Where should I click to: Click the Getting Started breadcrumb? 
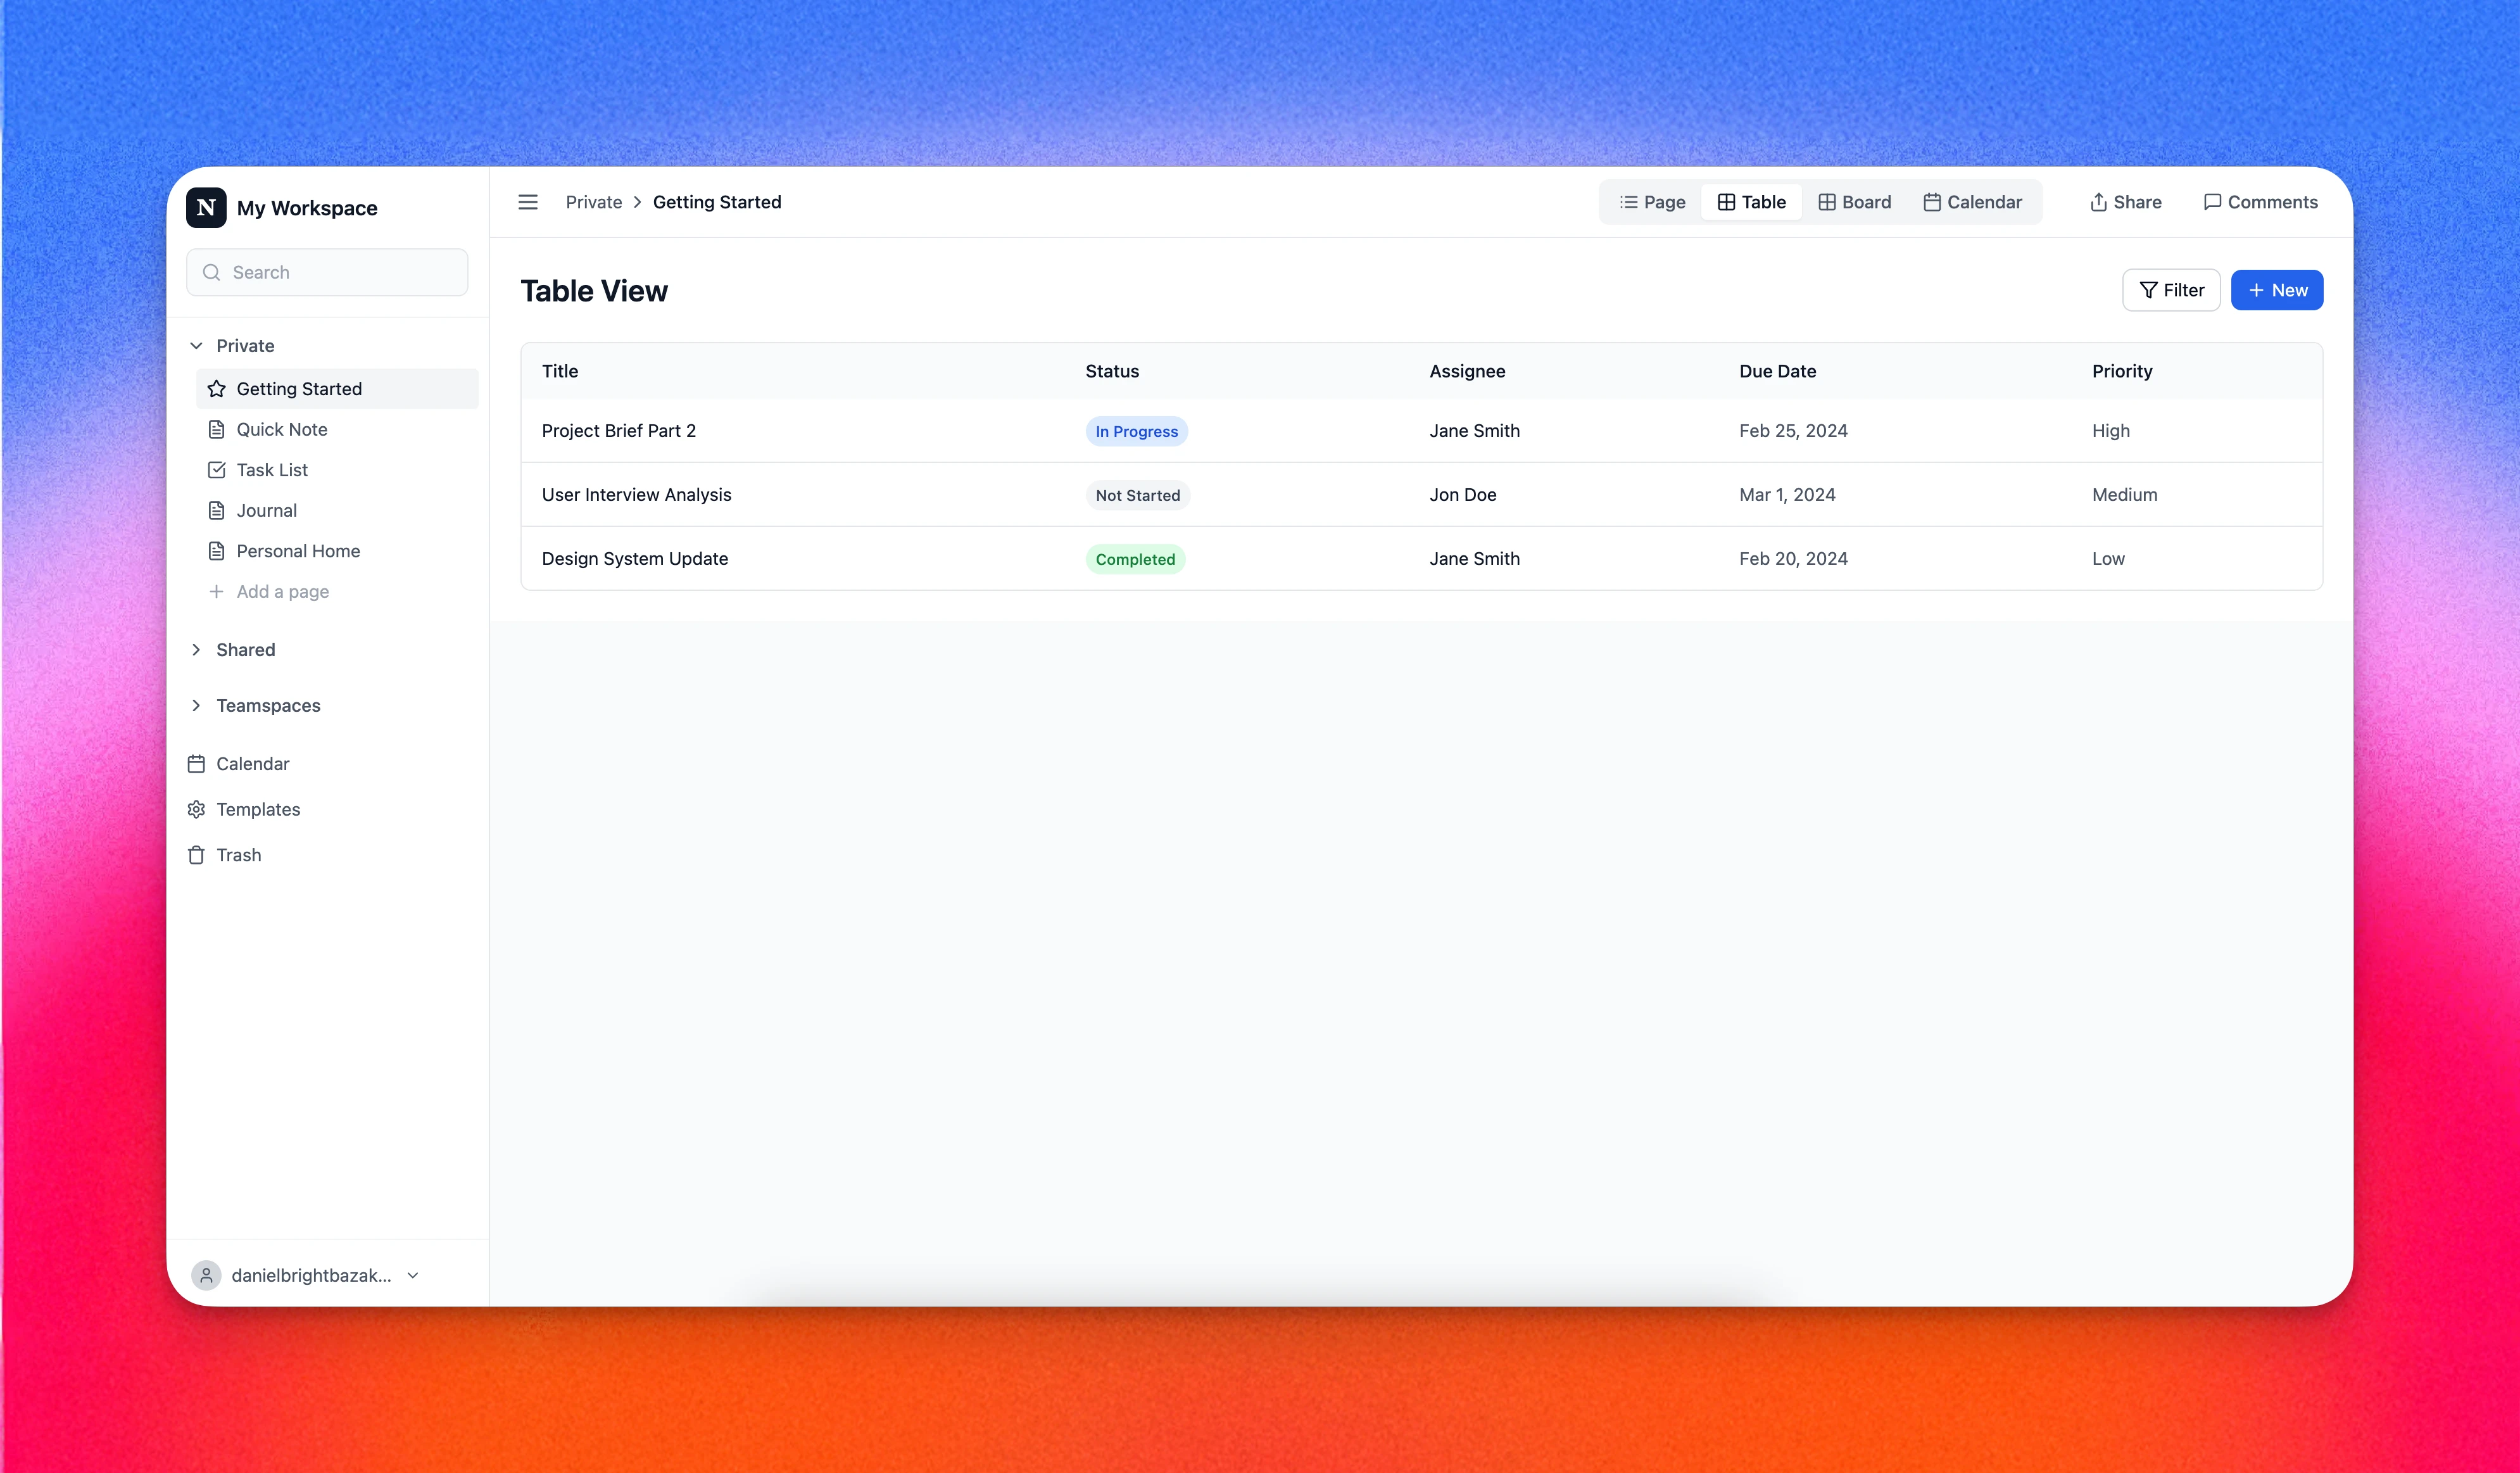pos(717,202)
